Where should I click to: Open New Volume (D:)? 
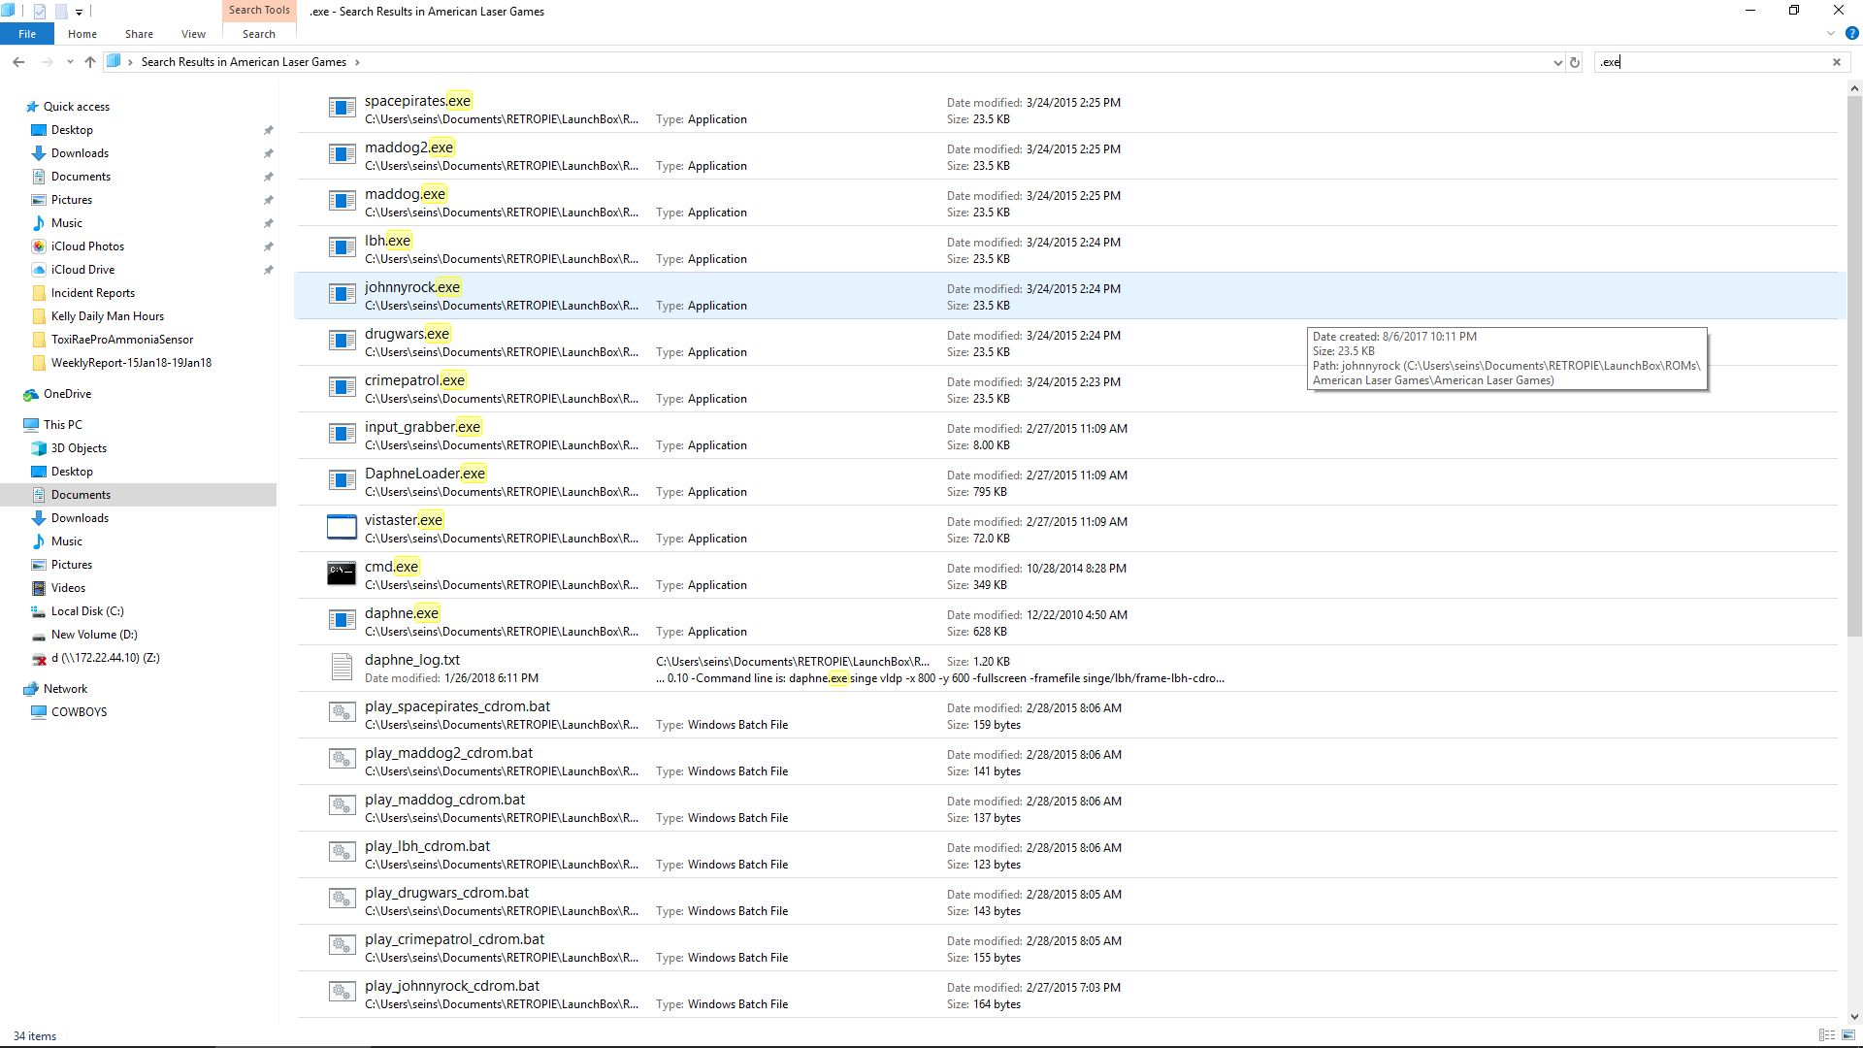[94, 635]
